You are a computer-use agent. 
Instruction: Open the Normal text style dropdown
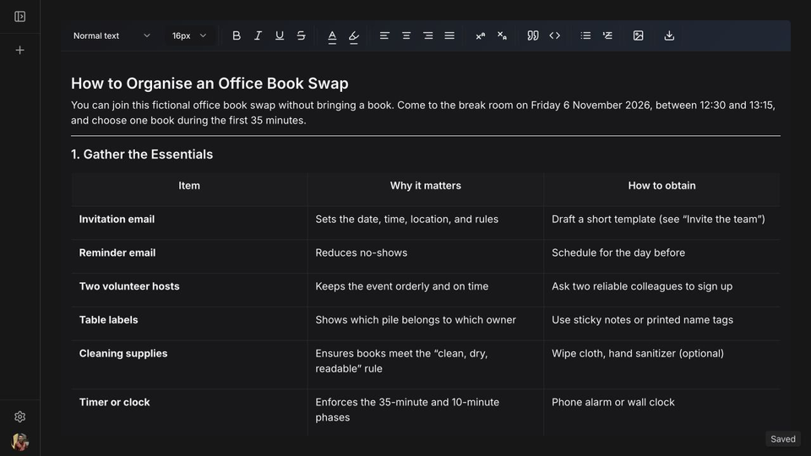click(x=112, y=35)
